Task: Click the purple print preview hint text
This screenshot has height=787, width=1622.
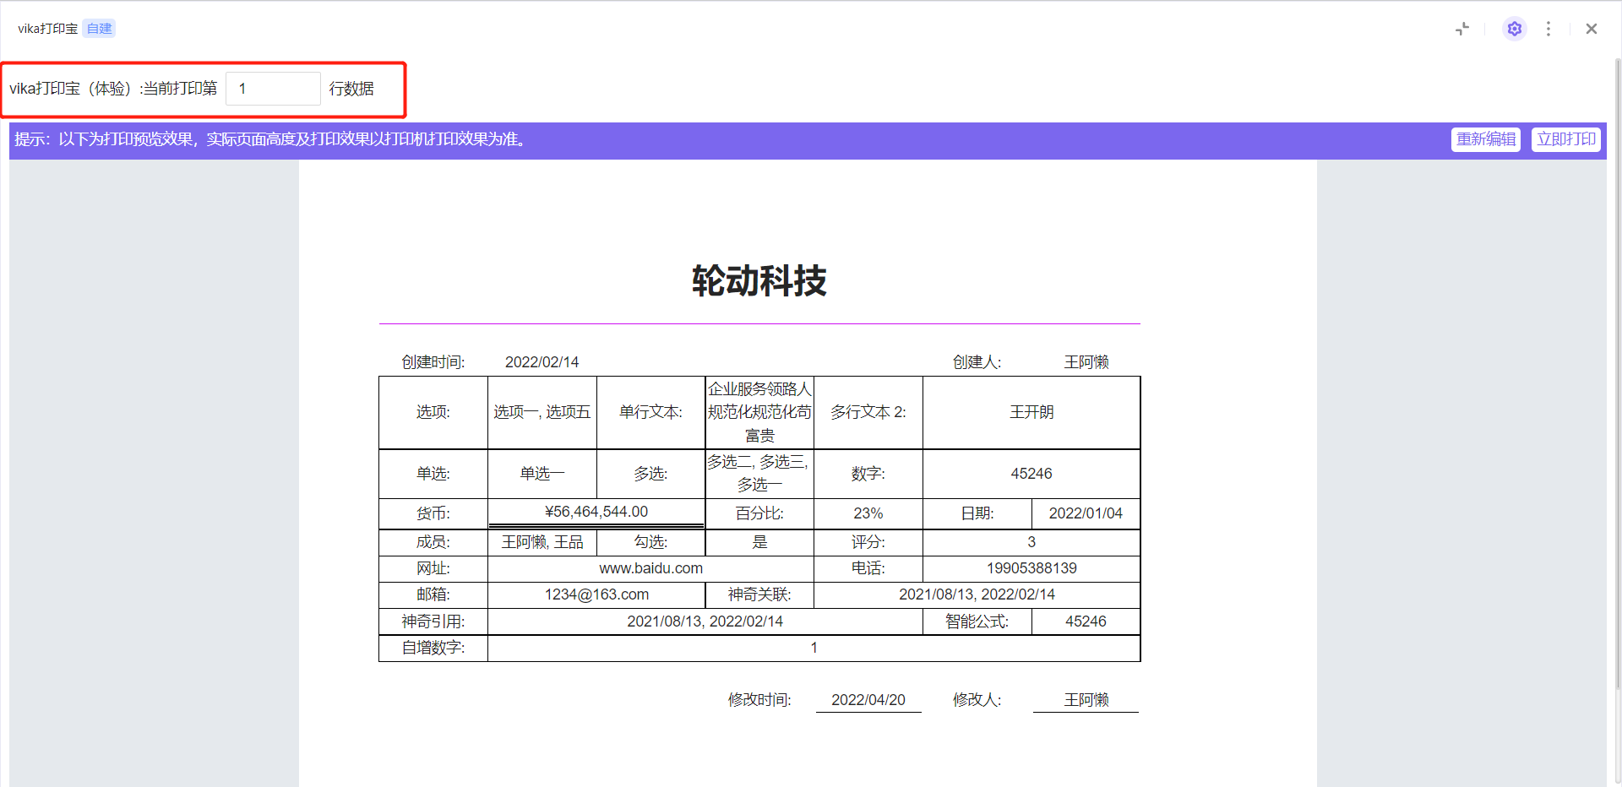Action: pyautogui.click(x=270, y=139)
